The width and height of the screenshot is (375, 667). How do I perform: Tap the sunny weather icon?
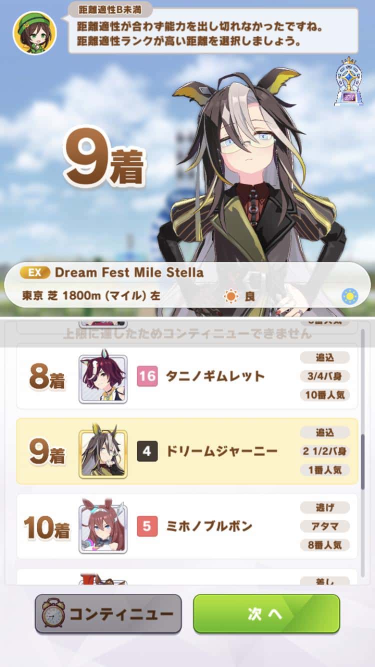349,296
